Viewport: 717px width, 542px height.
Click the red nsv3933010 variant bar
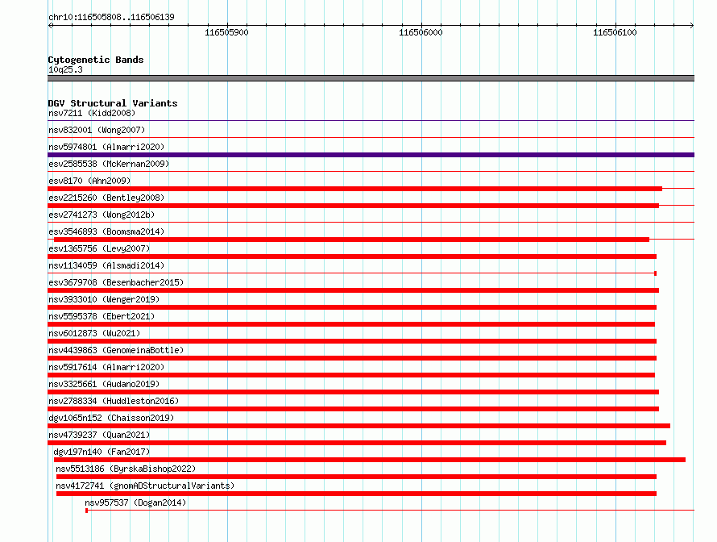click(352, 307)
